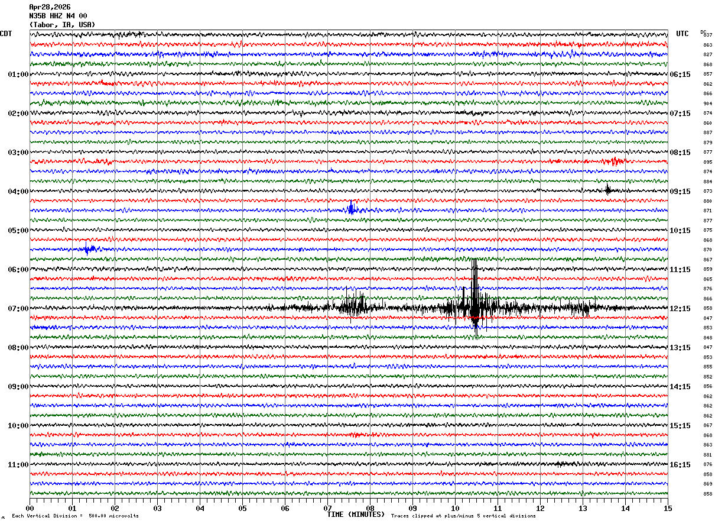Click the DC value 881
The image size is (715, 524).
[x=707, y=455]
